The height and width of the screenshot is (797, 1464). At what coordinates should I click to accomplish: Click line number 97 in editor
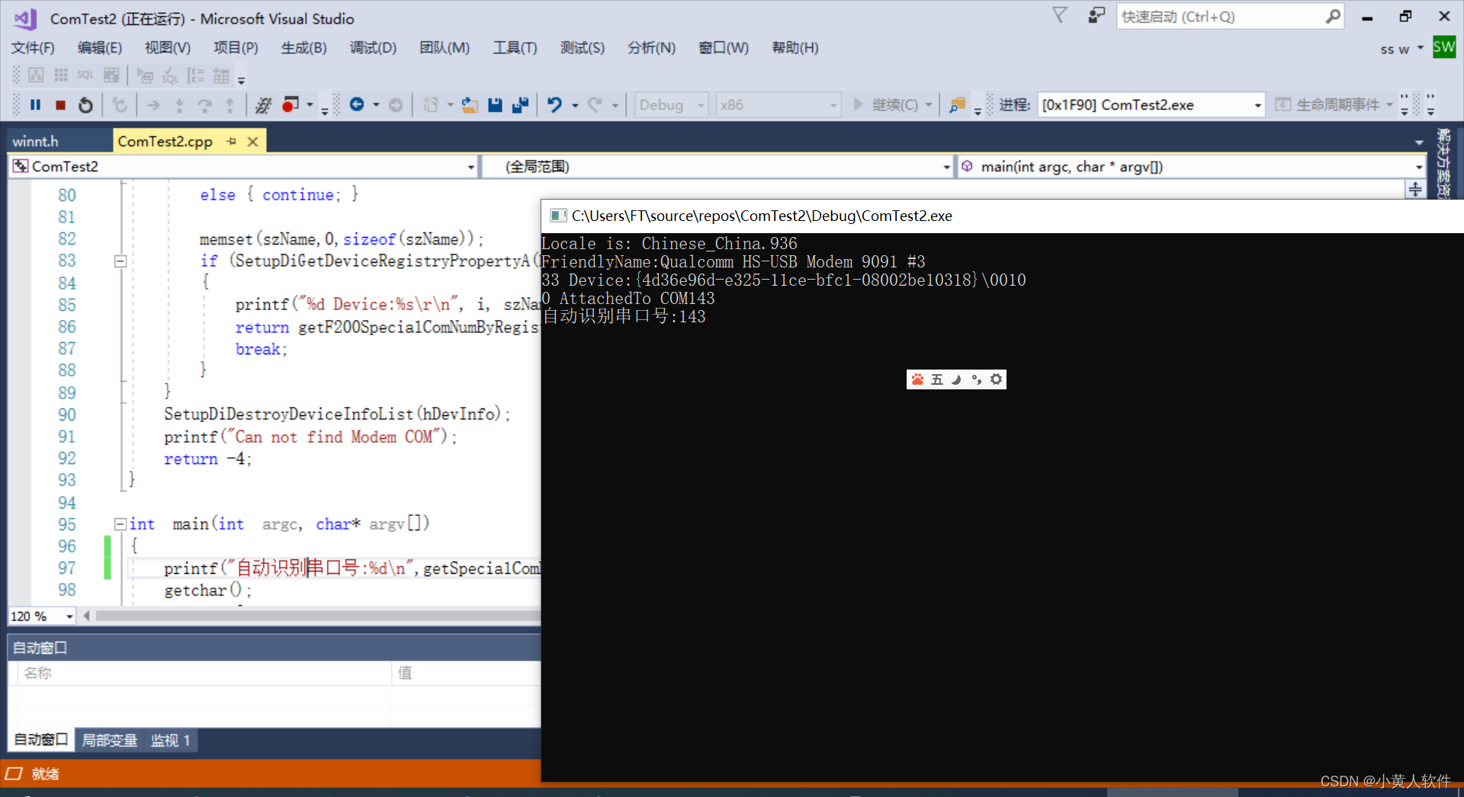[x=67, y=568]
